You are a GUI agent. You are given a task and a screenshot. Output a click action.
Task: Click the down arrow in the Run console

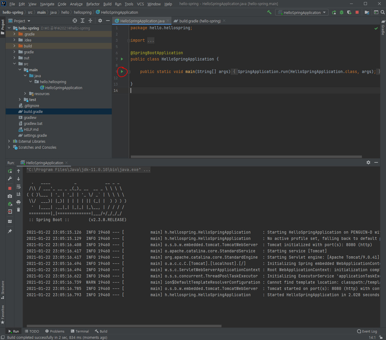tap(18, 179)
